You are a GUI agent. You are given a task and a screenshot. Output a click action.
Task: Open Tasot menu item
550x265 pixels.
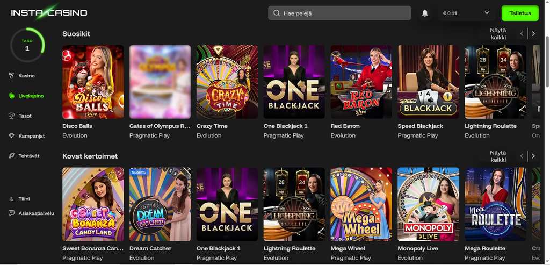pos(25,116)
